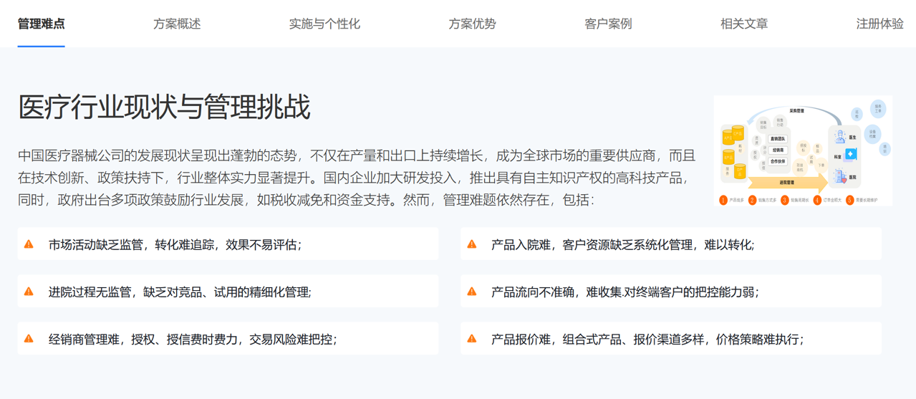Click warning icon beside 进院过程无监管
The height and width of the screenshot is (399, 916).
click(x=29, y=292)
